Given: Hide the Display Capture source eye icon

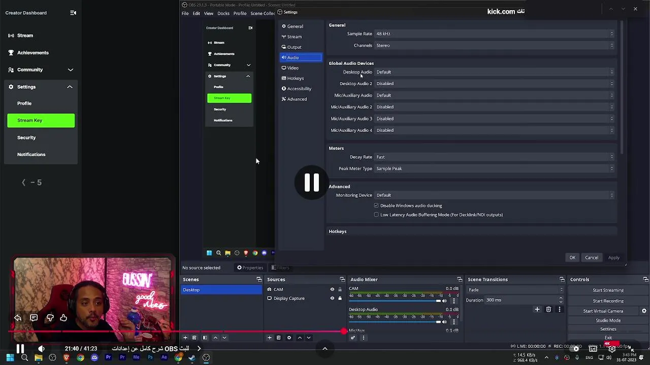Looking at the screenshot, I should [332, 298].
